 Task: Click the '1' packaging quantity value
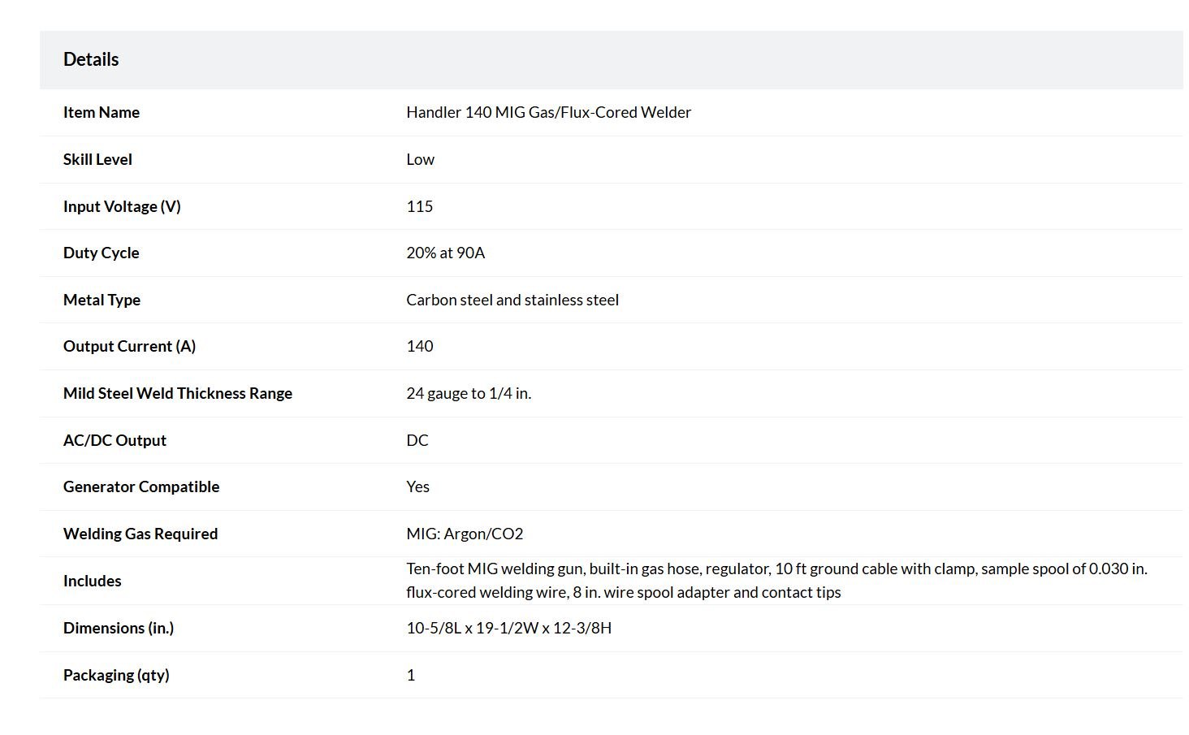pos(411,675)
